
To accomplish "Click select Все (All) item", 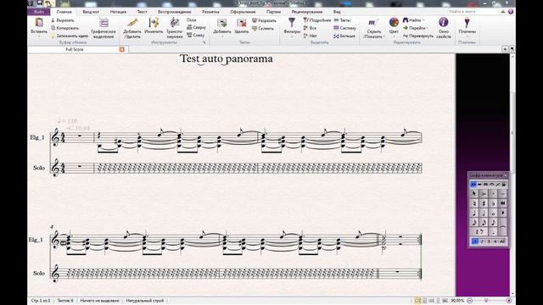I will pos(310,28).
